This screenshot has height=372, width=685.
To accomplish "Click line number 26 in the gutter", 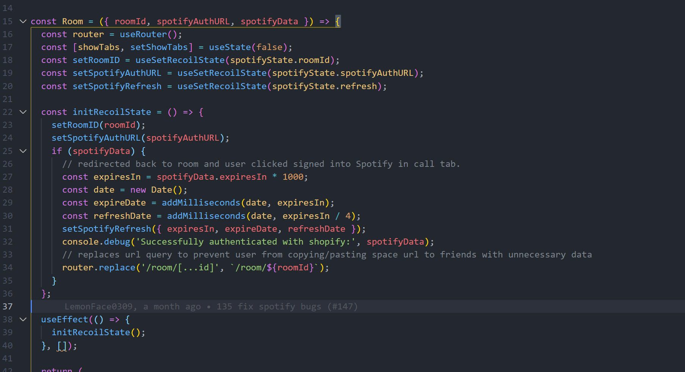I will 8,164.
